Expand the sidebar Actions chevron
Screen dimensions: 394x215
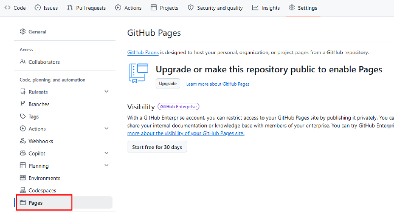click(106, 128)
